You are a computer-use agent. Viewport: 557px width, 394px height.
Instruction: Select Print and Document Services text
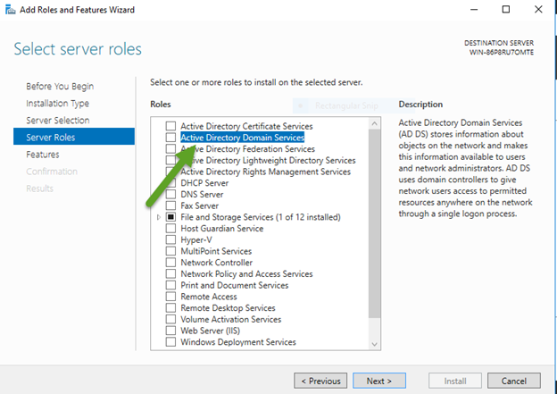[x=235, y=285]
